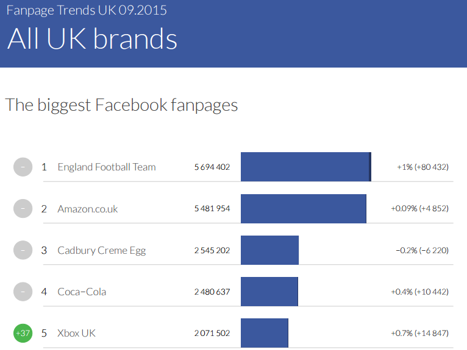
Task: Click the "All UK brands" header title
Action: [x=93, y=39]
